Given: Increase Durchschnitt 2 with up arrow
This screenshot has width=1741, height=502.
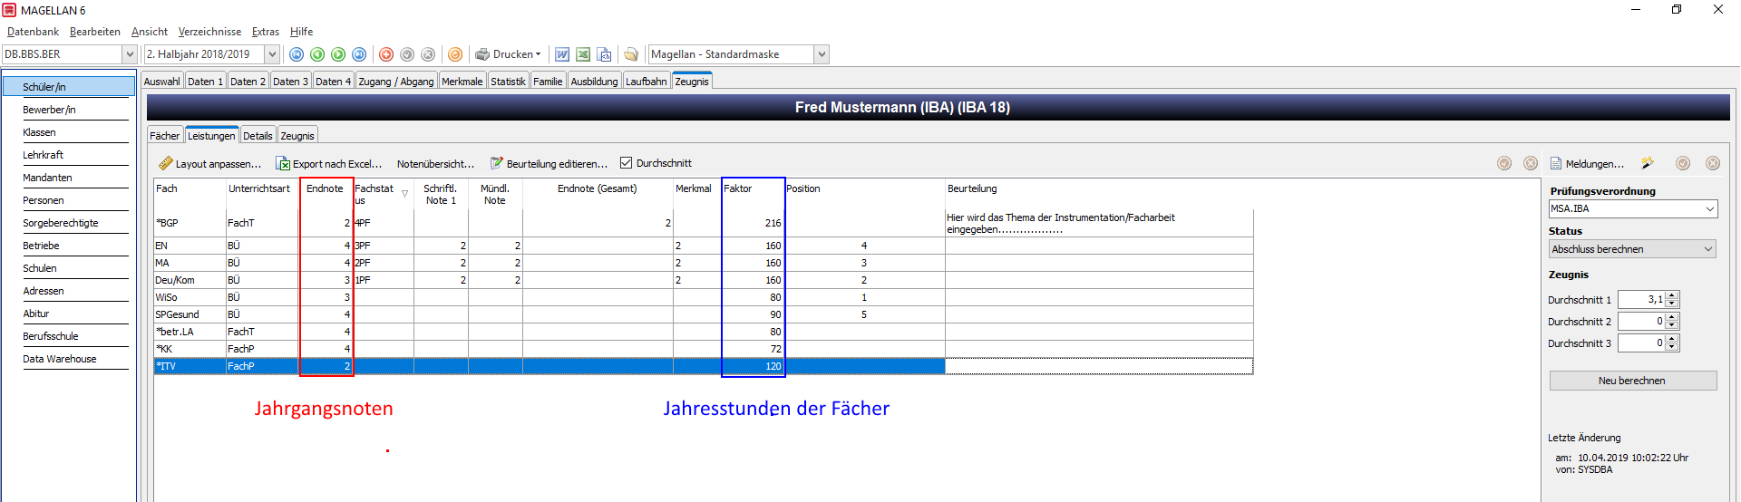Looking at the screenshot, I should pyautogui.click(x=1673, y=317).
